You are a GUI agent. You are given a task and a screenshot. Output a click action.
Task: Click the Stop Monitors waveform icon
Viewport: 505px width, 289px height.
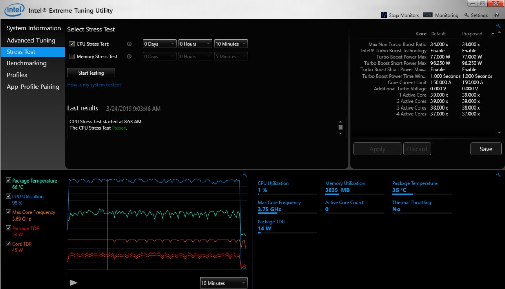[384, 15]
